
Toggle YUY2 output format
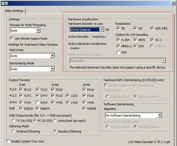click(x=21, y=95)
